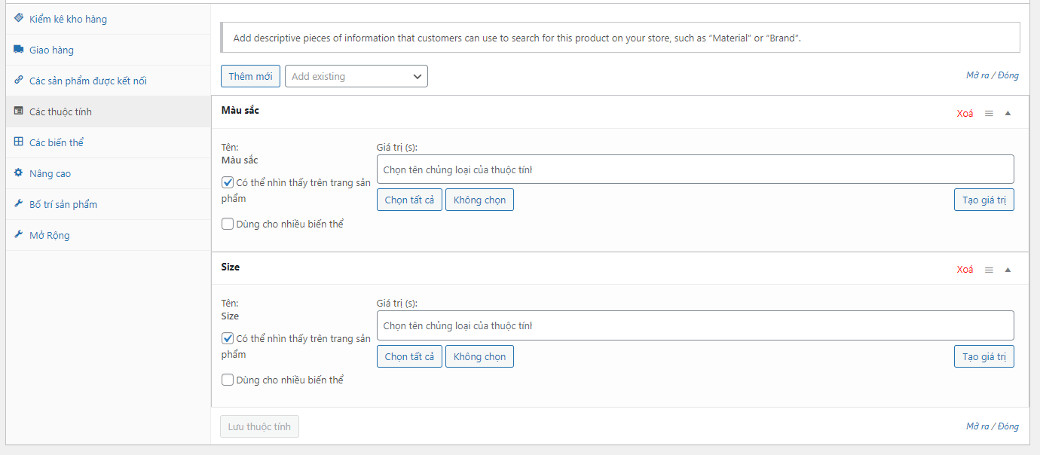This screenshot has width=1040, height=455.
Task: Open the Add existing attribute dropdown
Action: click(356, 76)
